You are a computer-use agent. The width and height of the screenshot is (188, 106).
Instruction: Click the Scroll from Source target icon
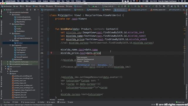click(x=27, y=10)
